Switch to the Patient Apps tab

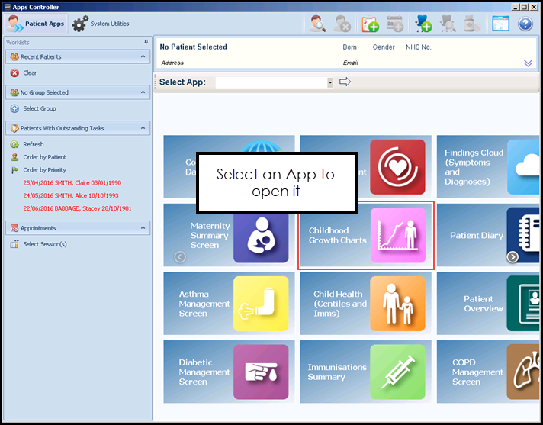[37, 24]
